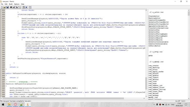
Task: Select ApplyActorAnimation in function list
Action: click(x=158, y=26)
